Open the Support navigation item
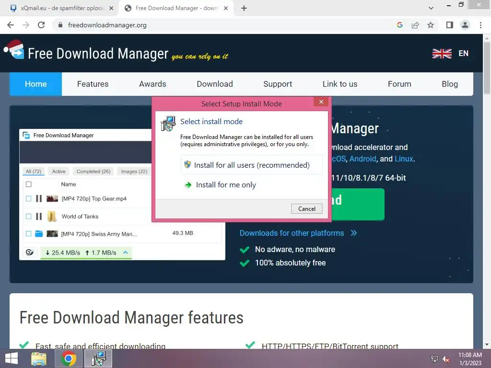Viewport: 491px width, 368px height. pos(278,84)
